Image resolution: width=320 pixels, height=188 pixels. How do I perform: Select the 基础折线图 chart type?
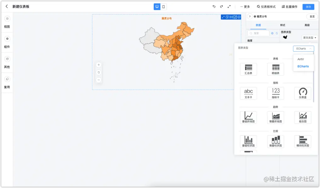(249, 117)
